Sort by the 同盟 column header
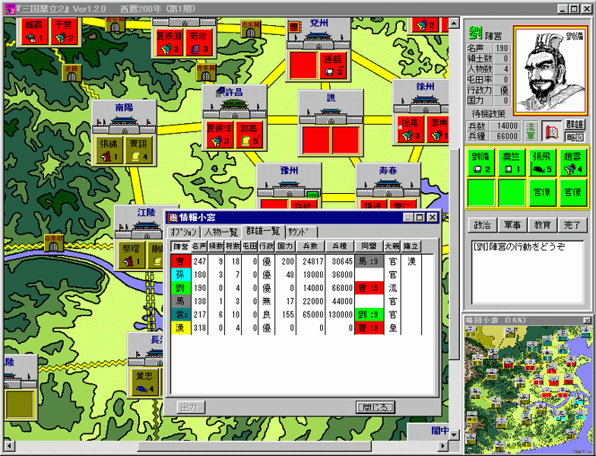Viewport: 596px width, 456px height. pyautogui.click(x=369, y=246)
